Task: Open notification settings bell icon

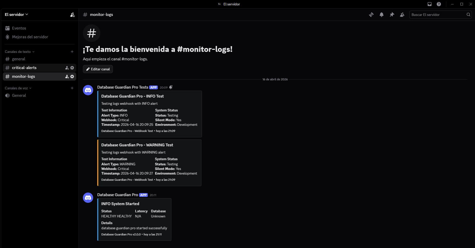Action: click(x=382, y=15)
